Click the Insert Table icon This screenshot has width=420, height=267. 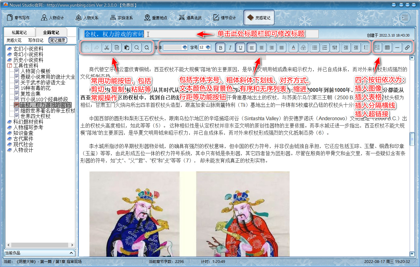click(x=387, y=48)
